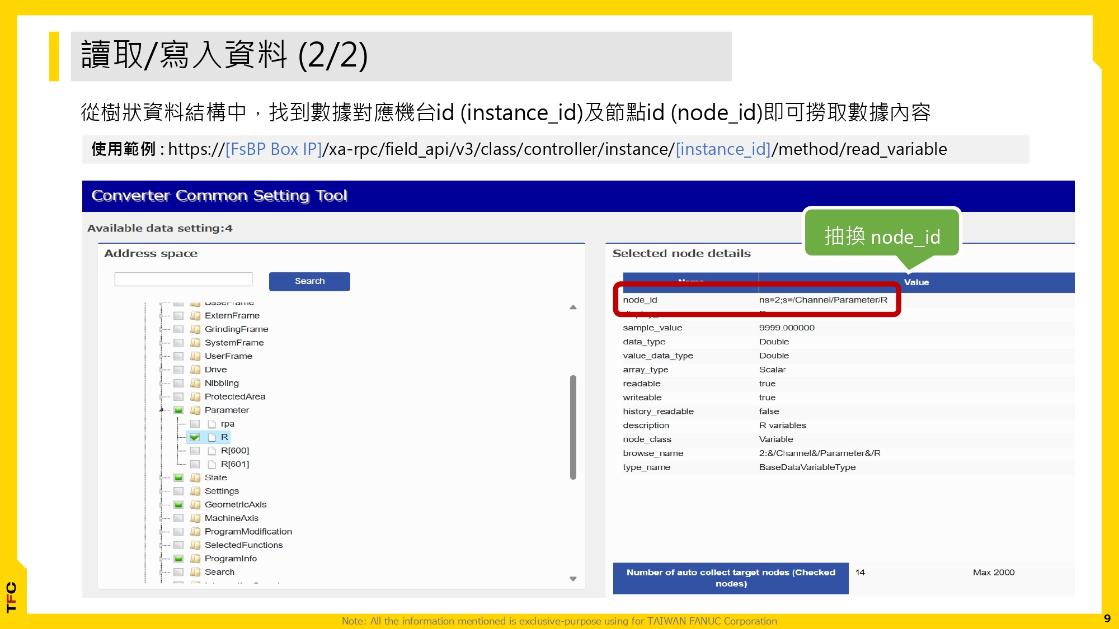
Task: Check the R[601] checkbox
Action: [x=195, y=464]
